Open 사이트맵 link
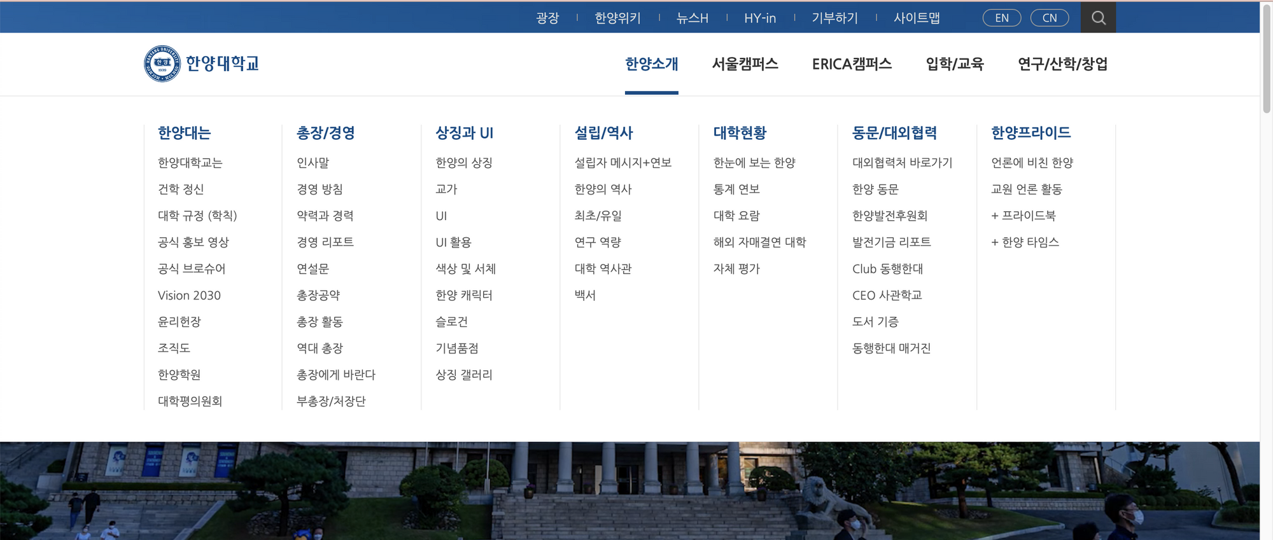 click(x=917, y=18)
